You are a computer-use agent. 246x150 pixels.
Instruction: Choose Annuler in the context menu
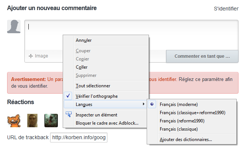click(84, 40)
